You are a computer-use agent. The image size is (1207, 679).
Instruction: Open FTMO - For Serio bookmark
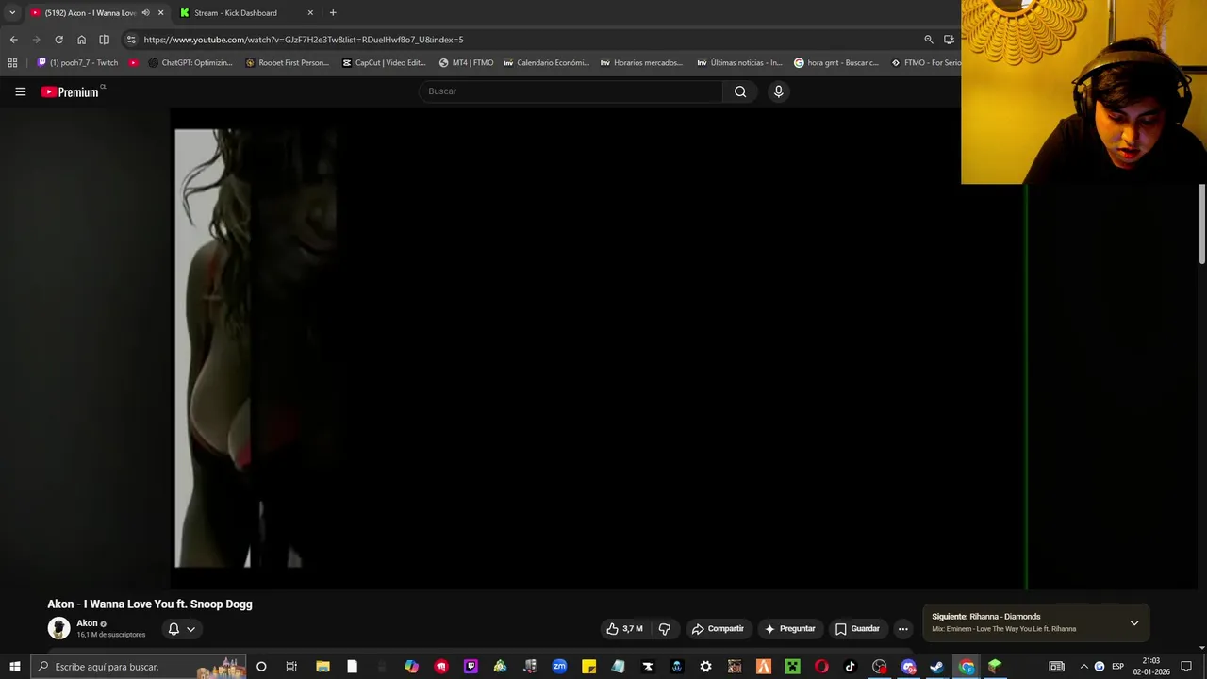click(x=926, y=63)
